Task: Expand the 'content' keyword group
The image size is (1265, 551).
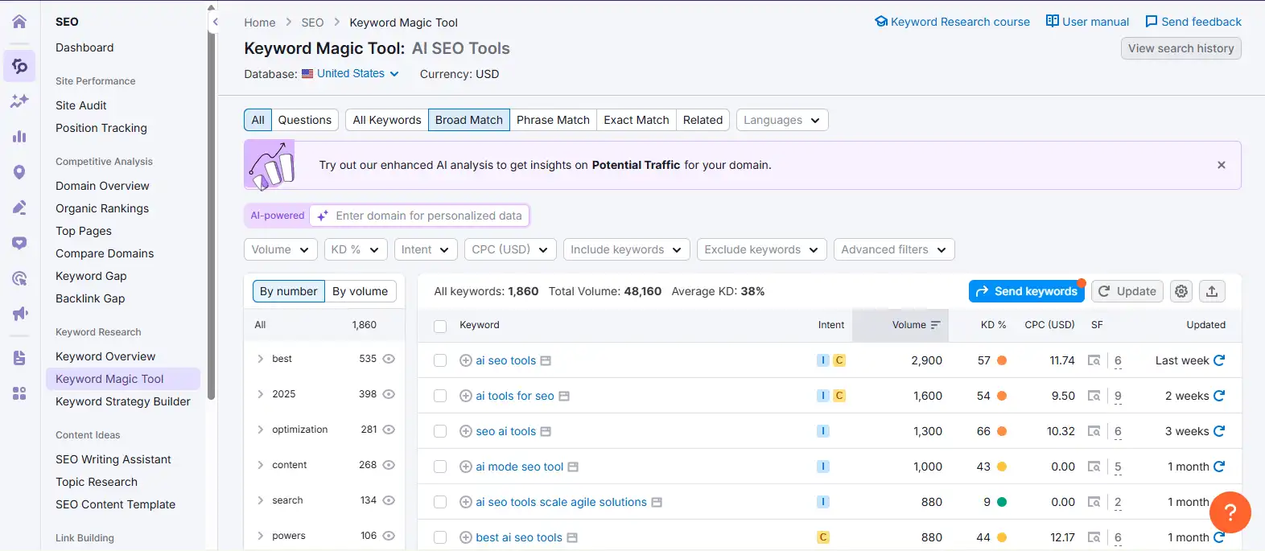Action: (261, 465)
